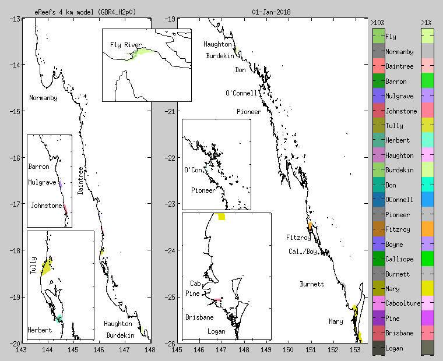Select the Logan label in Brisbane inset
The width and height of the screenshot is (443, 361).
pos(216,331)
